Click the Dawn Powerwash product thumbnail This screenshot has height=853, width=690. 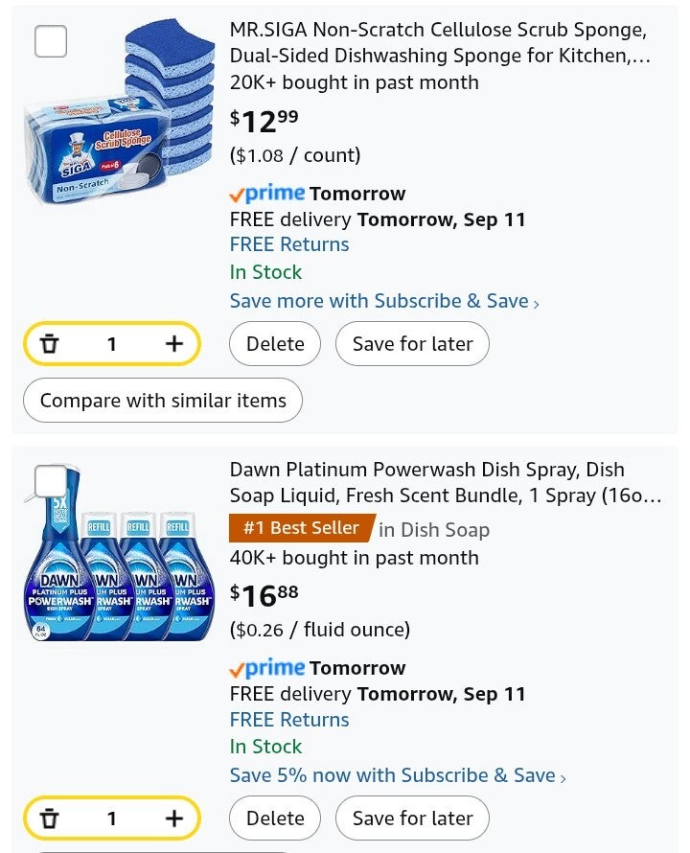click(120, 565)
